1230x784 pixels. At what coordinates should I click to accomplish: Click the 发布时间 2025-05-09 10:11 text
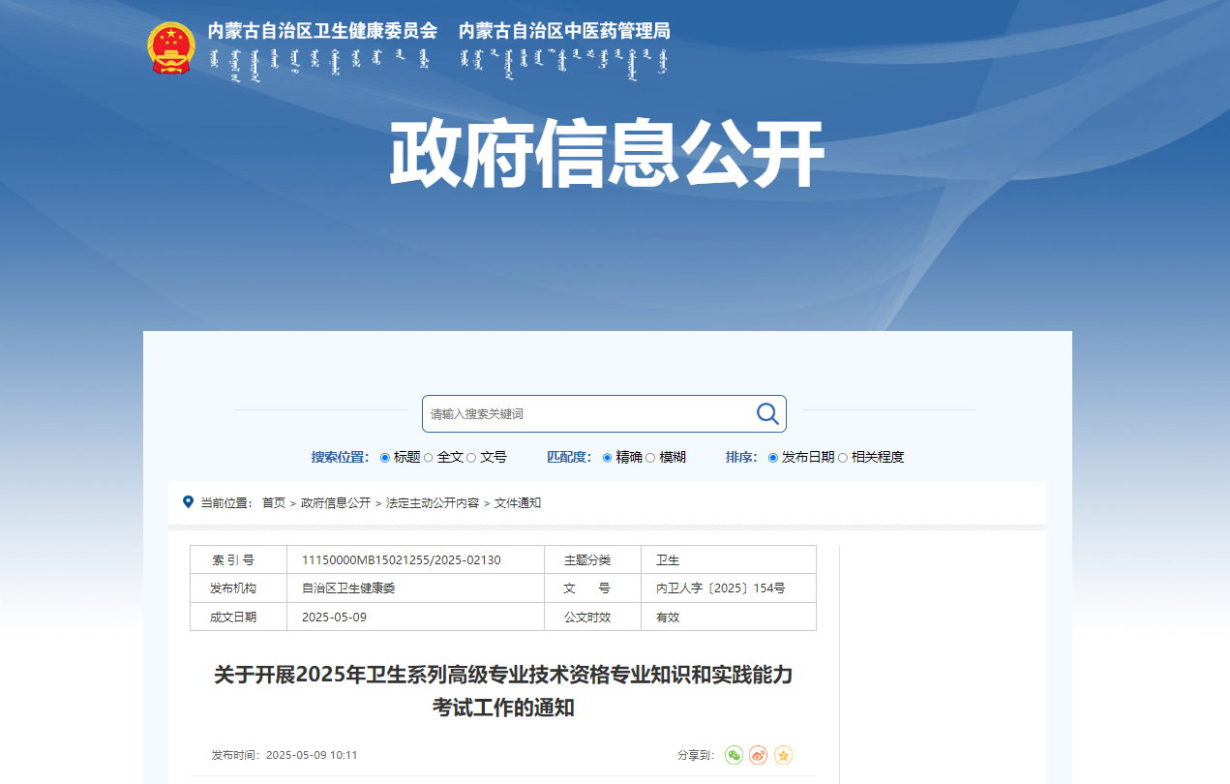coord(285,755)
